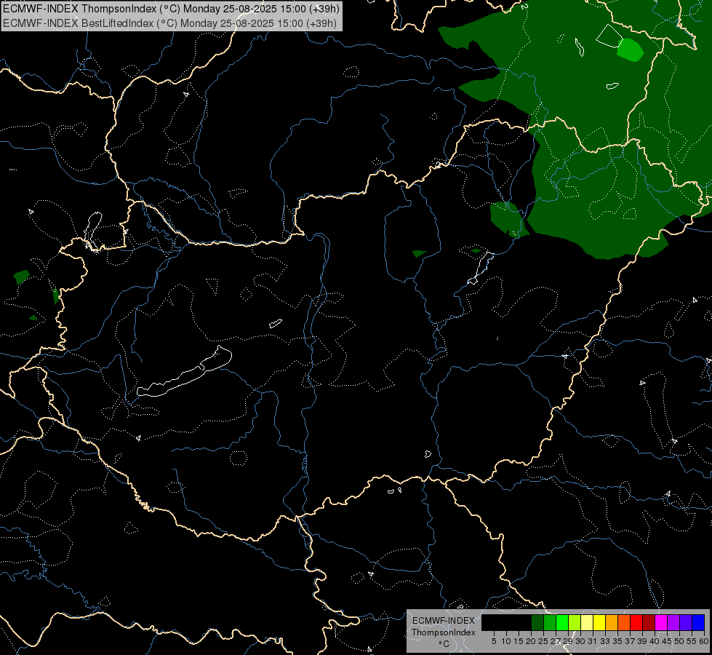Screen dimensions: 712x655
Task: Click the blue 55-60 legend swatch
Action: 698,622
